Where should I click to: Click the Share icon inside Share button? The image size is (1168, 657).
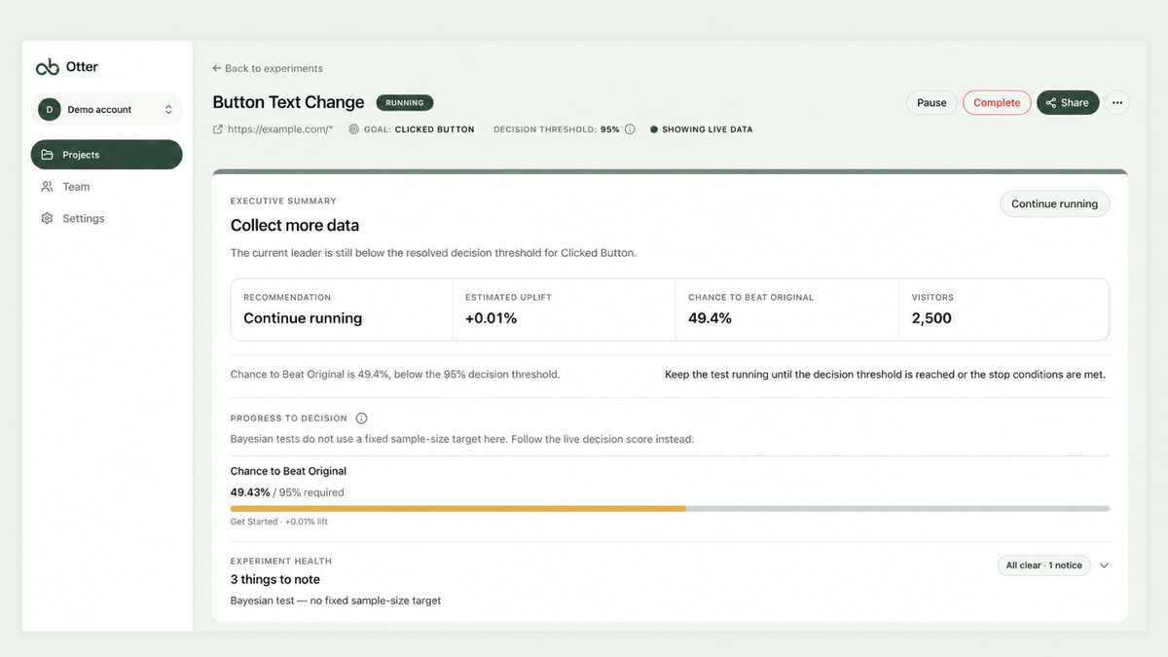1051,102
